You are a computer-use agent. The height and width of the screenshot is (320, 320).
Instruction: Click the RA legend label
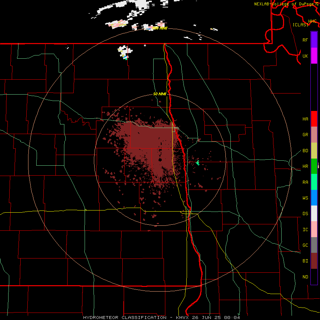(x=305, y=182)
